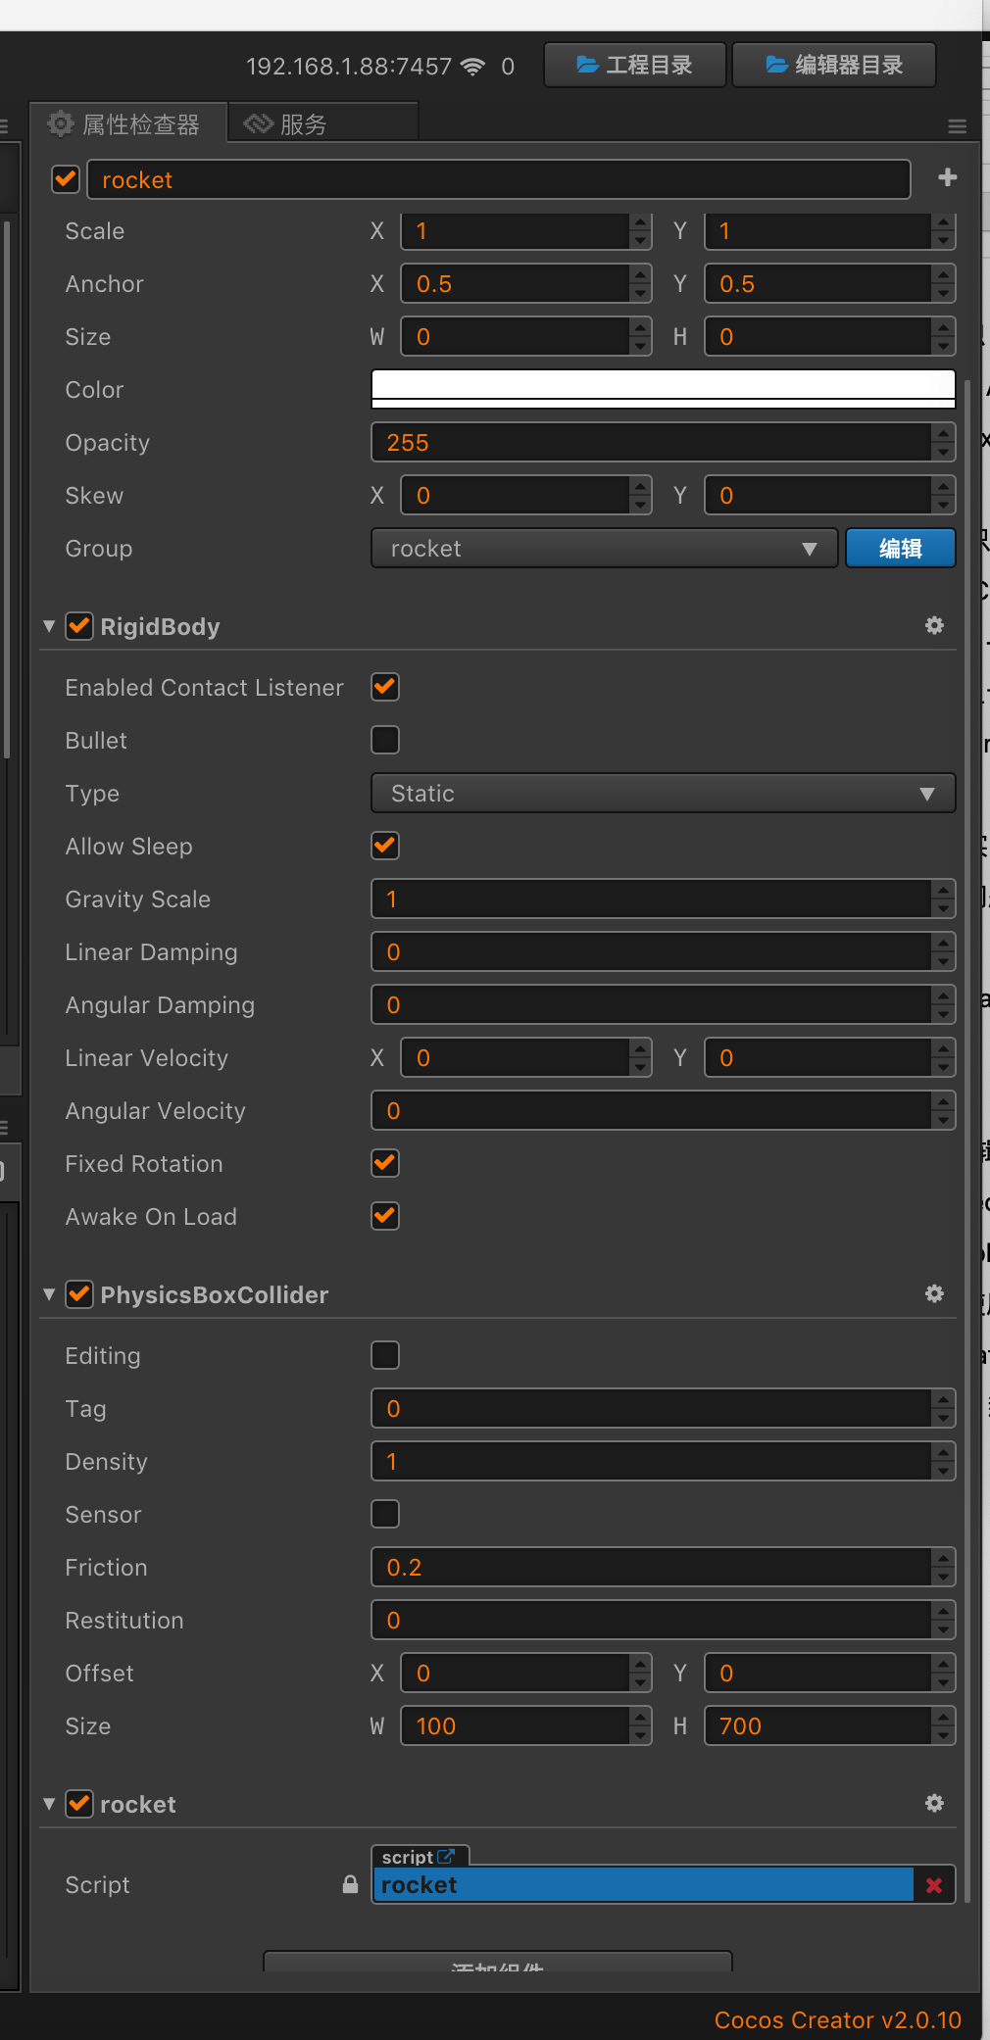Open the Group dropdown showing rocket
Viewport: 990px width, 2040px height.
[x=604, y=549]
